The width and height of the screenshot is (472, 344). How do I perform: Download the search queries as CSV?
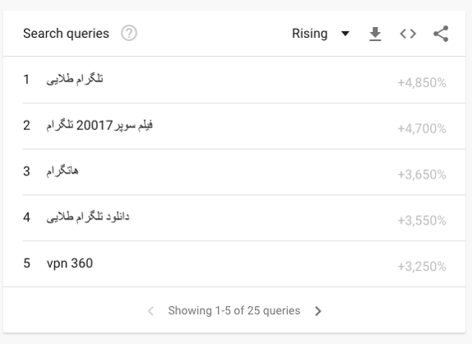[x=375, y=34]
